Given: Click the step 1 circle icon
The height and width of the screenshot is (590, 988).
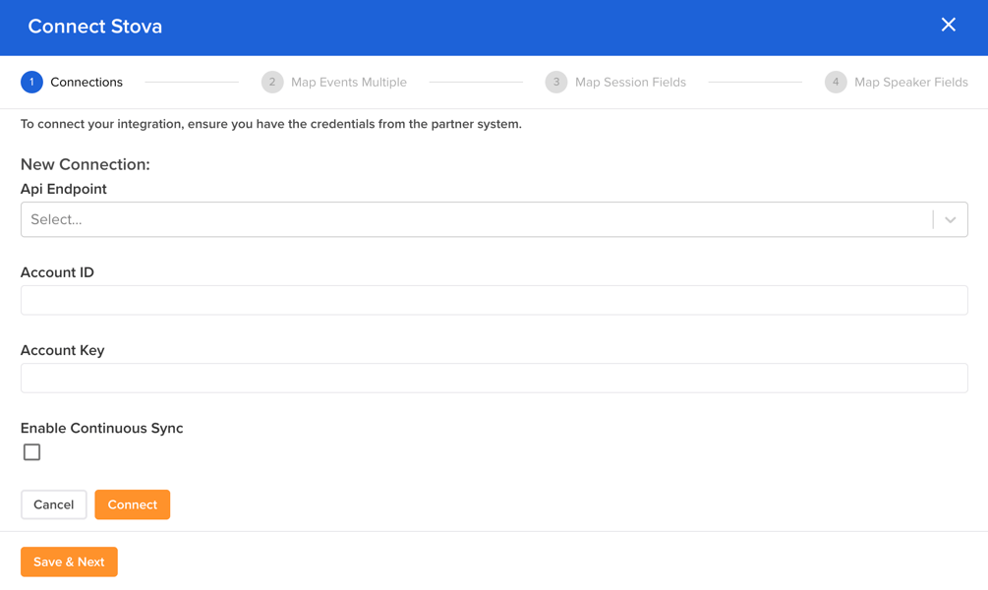Looking at the screenshot, I should [x=31, y=83].
